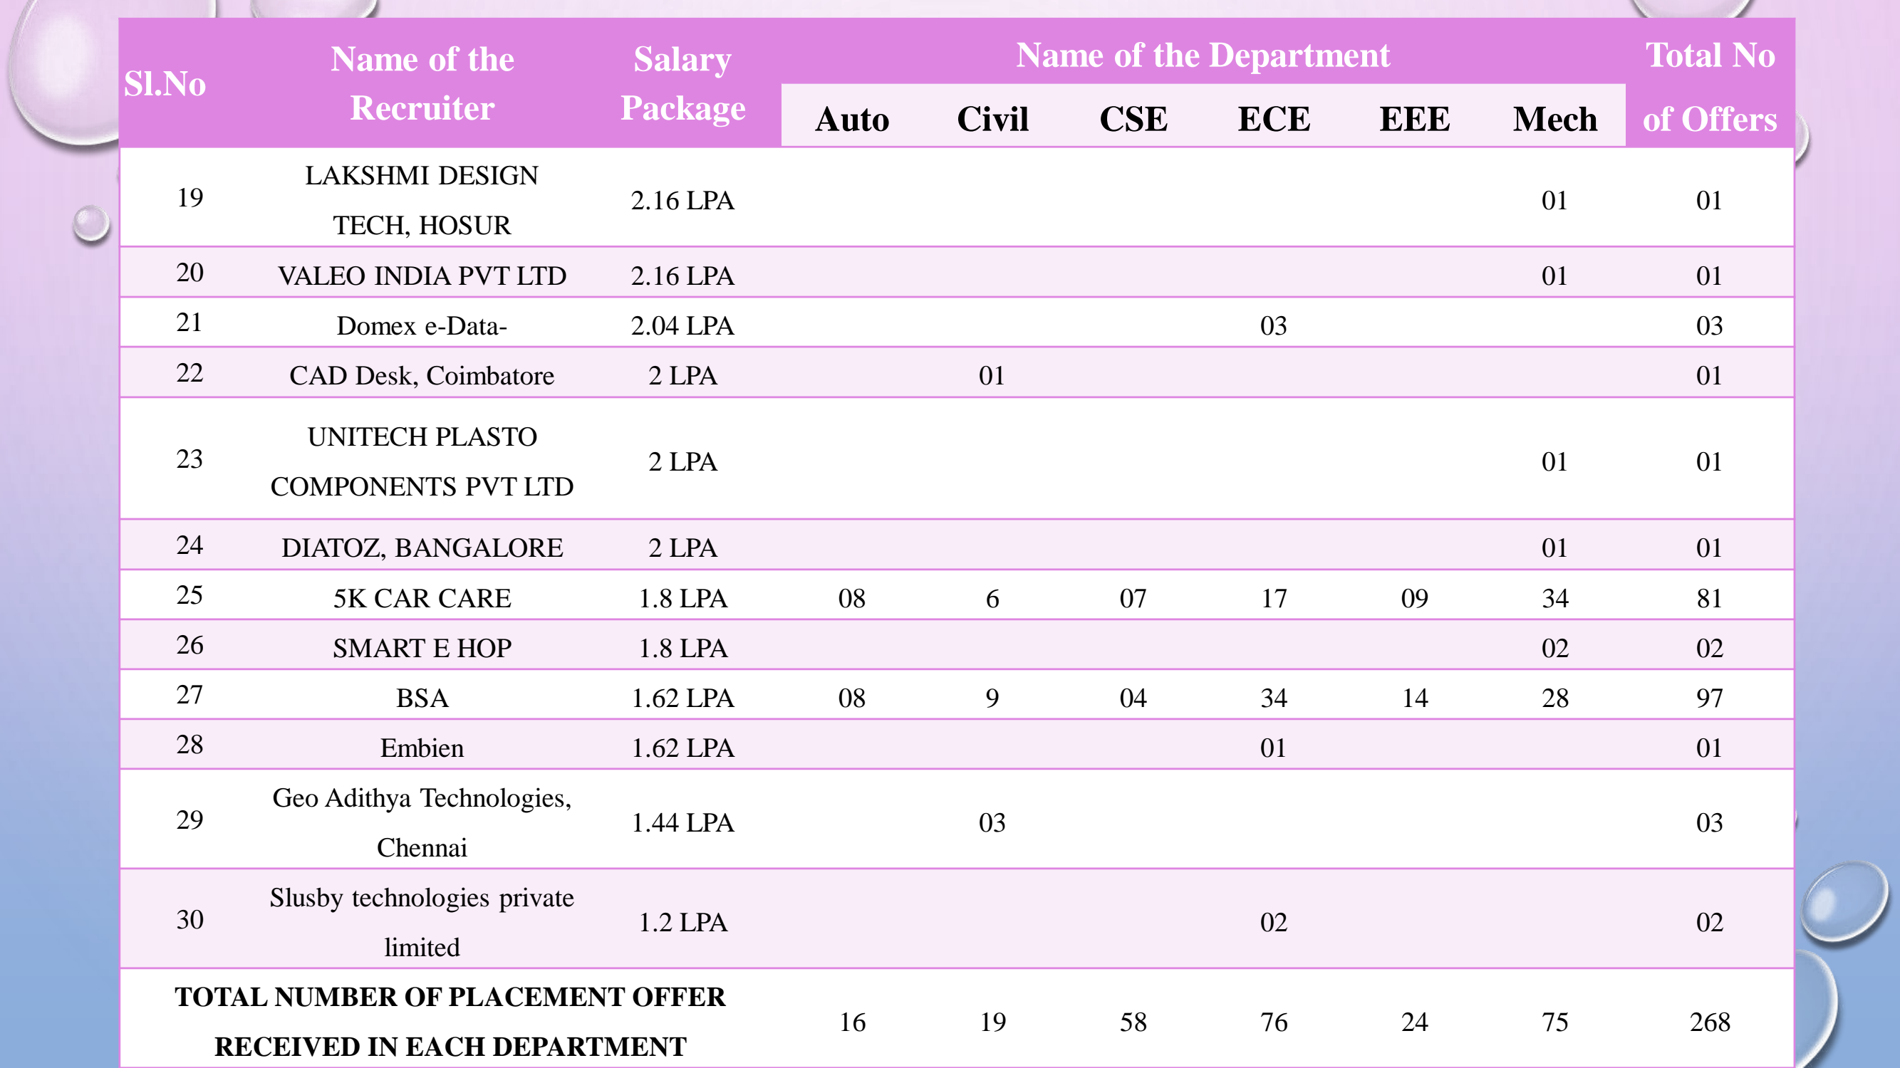Click the 'Total No of Offers' header

tap(1710, 87)
